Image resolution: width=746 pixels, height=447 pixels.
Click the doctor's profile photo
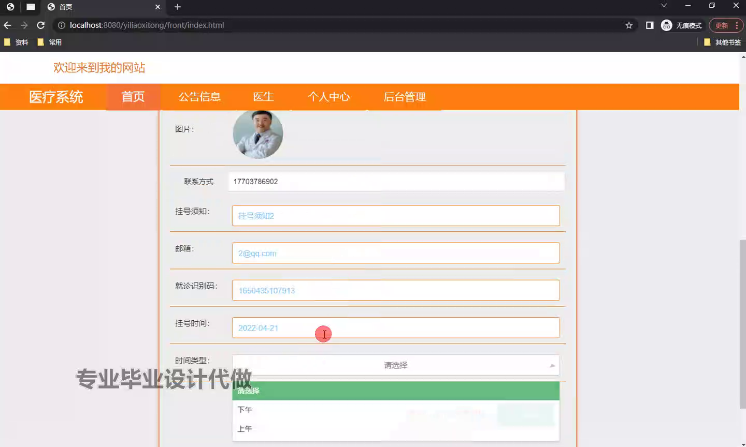258,134
